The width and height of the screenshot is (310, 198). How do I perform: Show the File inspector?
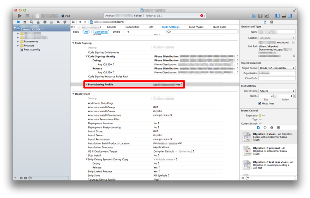pyautogui.click(x=265, y=22)
